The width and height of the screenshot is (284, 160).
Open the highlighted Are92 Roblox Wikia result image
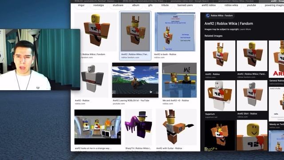click(135, 32)
